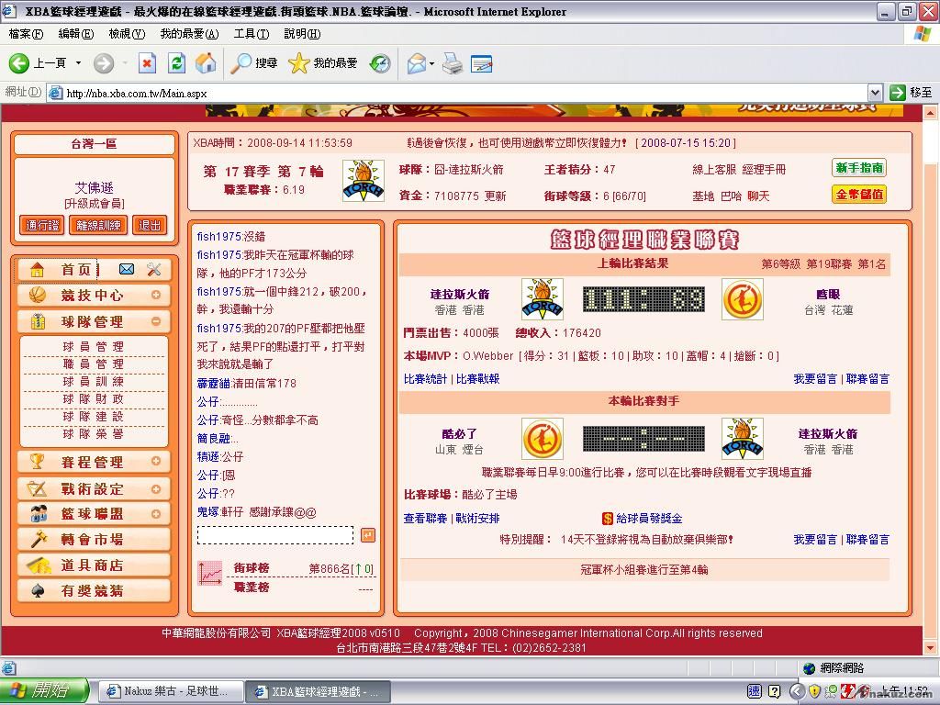Click the browser Home toolbar icon
The width and height of the screenshot is (940, 705).
pyautogui.click(x=206, y=62)
